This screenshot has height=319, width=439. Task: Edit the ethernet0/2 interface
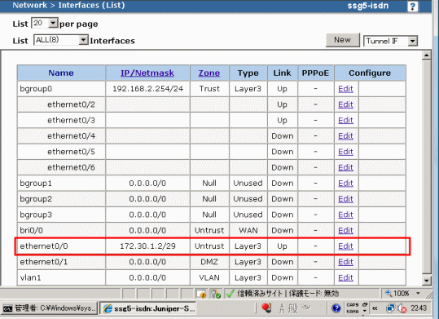[x=345, y=104]
